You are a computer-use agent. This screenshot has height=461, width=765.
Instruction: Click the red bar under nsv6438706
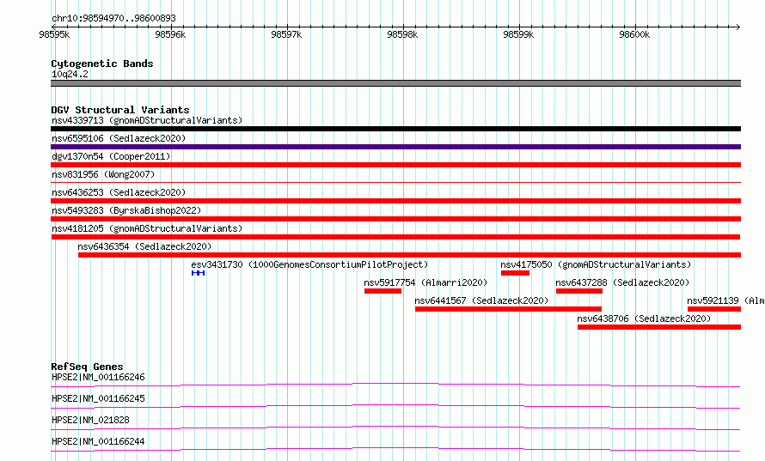tap(659, 327)
